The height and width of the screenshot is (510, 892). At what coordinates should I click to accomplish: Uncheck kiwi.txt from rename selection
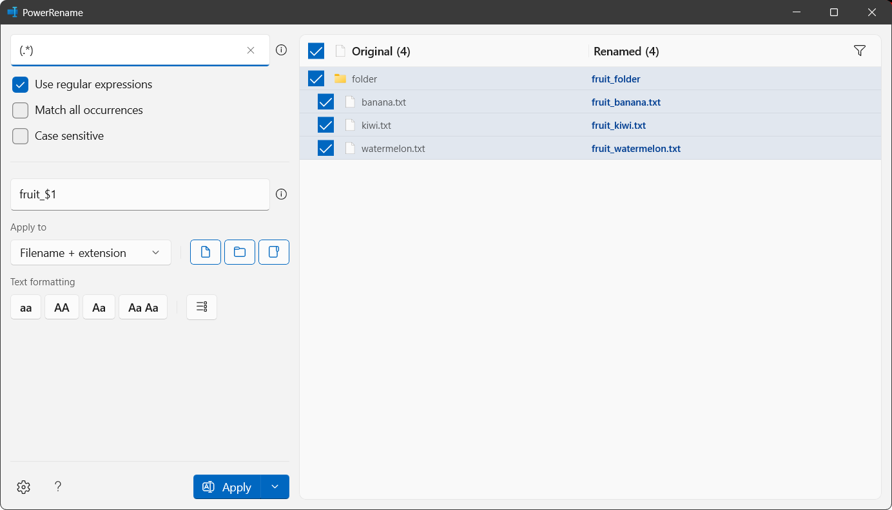(x=325, y=124)
